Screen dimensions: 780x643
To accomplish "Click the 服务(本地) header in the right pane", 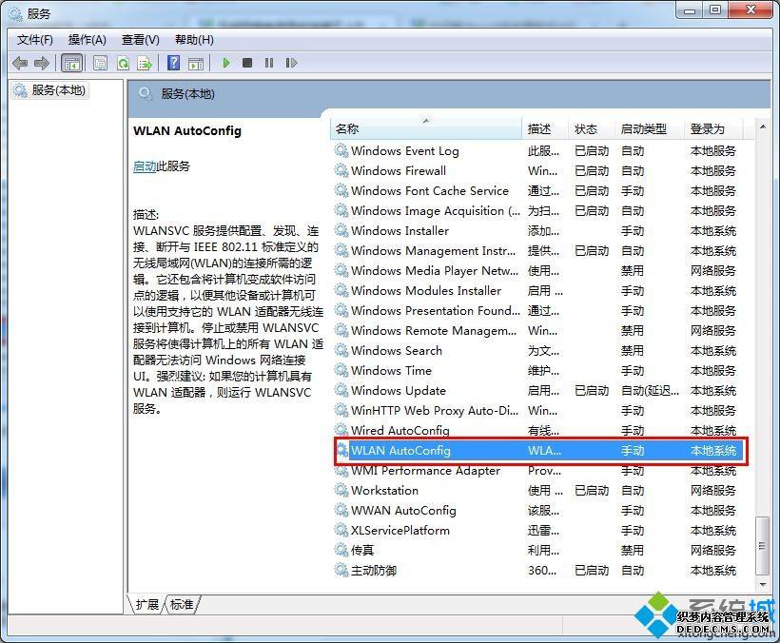I will (188, 94).
